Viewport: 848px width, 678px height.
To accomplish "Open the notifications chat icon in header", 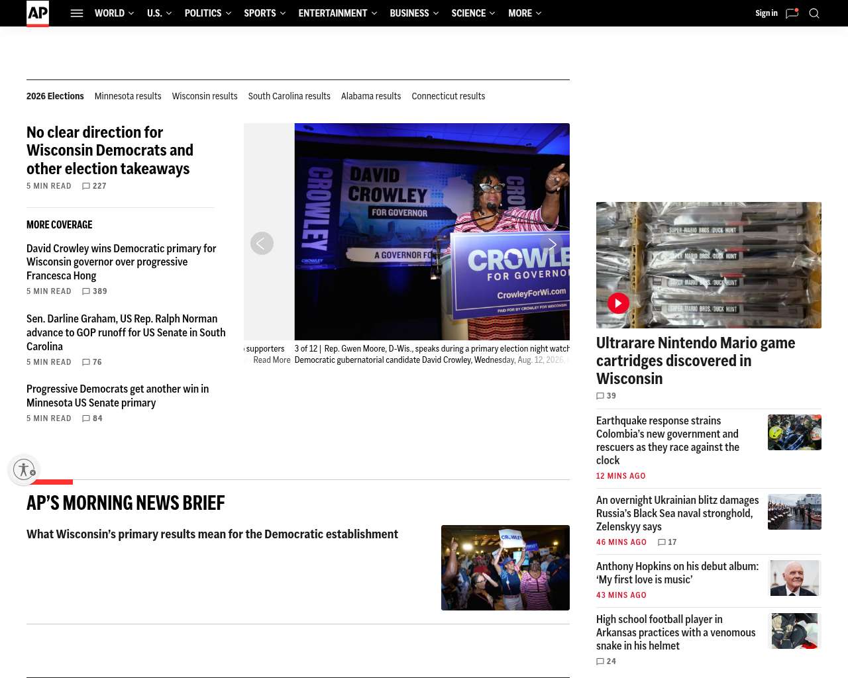I will 792,13.
